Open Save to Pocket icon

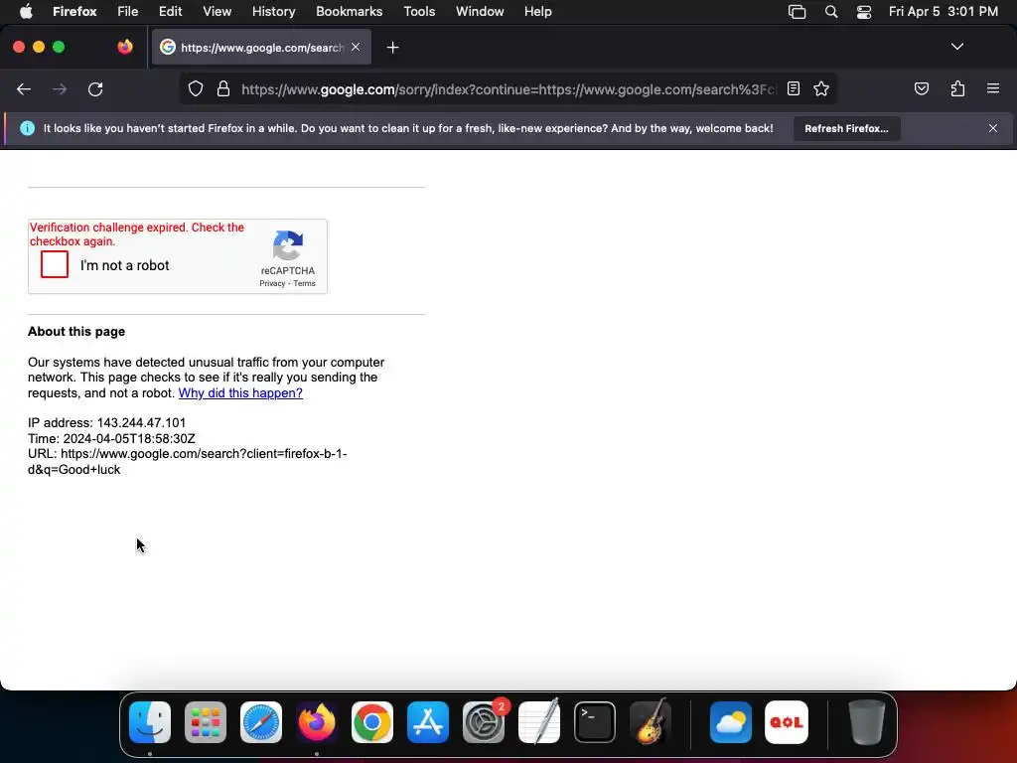(x=922, y=88)
